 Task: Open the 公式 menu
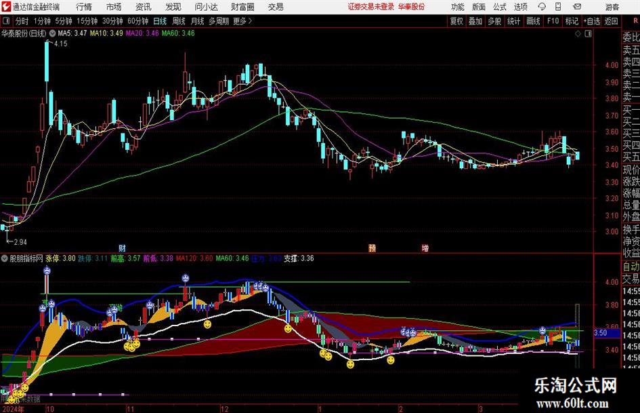click(500, 7)
